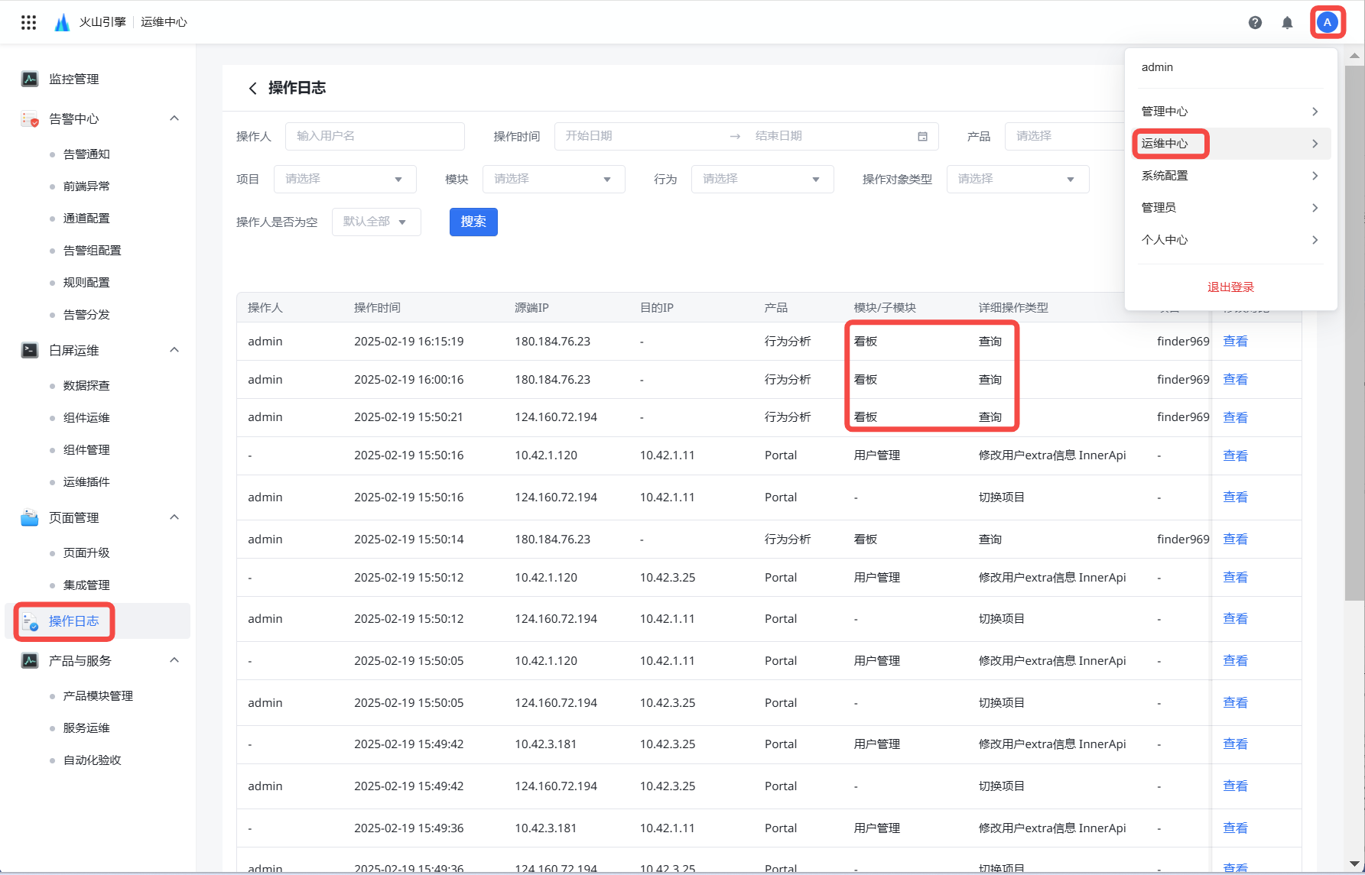
Task: Open 系统配置 in user menu
Action: click(1230, 176)
